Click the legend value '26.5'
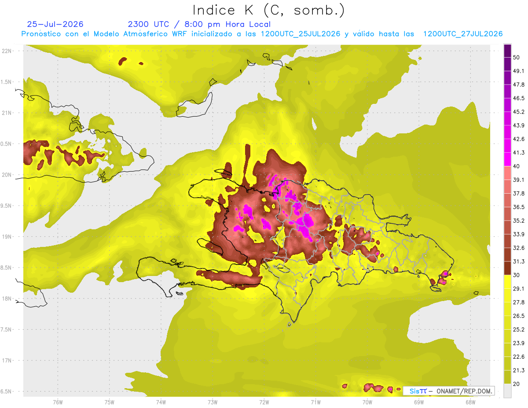Image resolution: width=528 pixels, height=408 pixels. (x=519, y=316)
